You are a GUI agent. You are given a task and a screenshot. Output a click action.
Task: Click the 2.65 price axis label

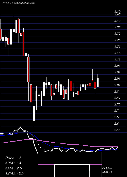117,117
